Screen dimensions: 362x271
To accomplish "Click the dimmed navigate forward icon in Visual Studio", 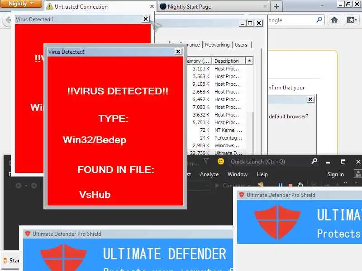I will click(34, 186).
